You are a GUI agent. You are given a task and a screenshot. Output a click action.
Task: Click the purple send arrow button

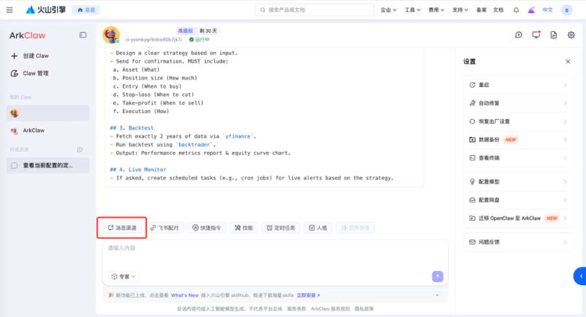coord(438,276)
